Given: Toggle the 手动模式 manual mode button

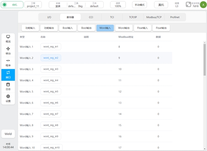Looking at the screenshot, I should (x=139, y=5).
